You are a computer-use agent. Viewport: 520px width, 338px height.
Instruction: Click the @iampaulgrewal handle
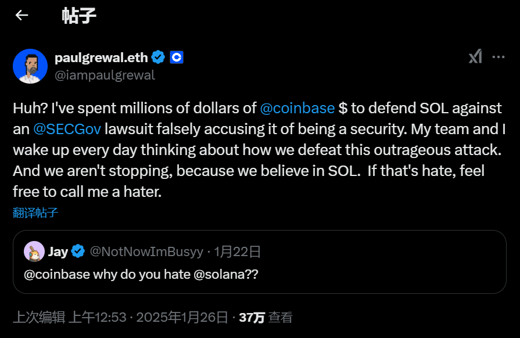[x=103, y=74]
